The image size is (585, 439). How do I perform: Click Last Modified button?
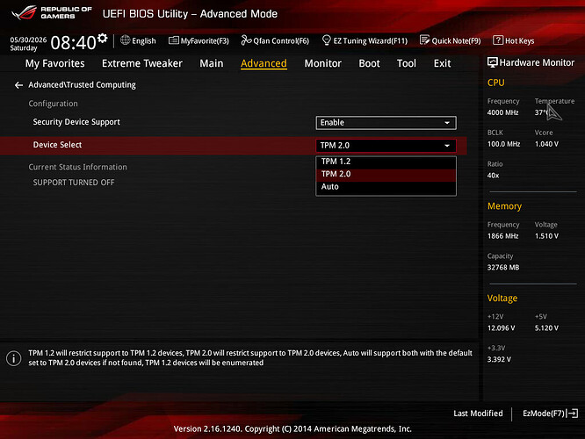478,414
